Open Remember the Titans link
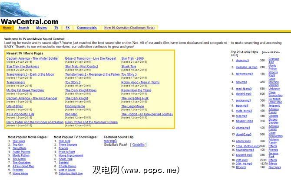 click(x=136, y=90)
